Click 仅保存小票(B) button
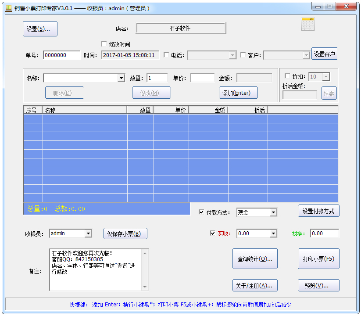This screenshot has height=316, width=361. [125, 233]
